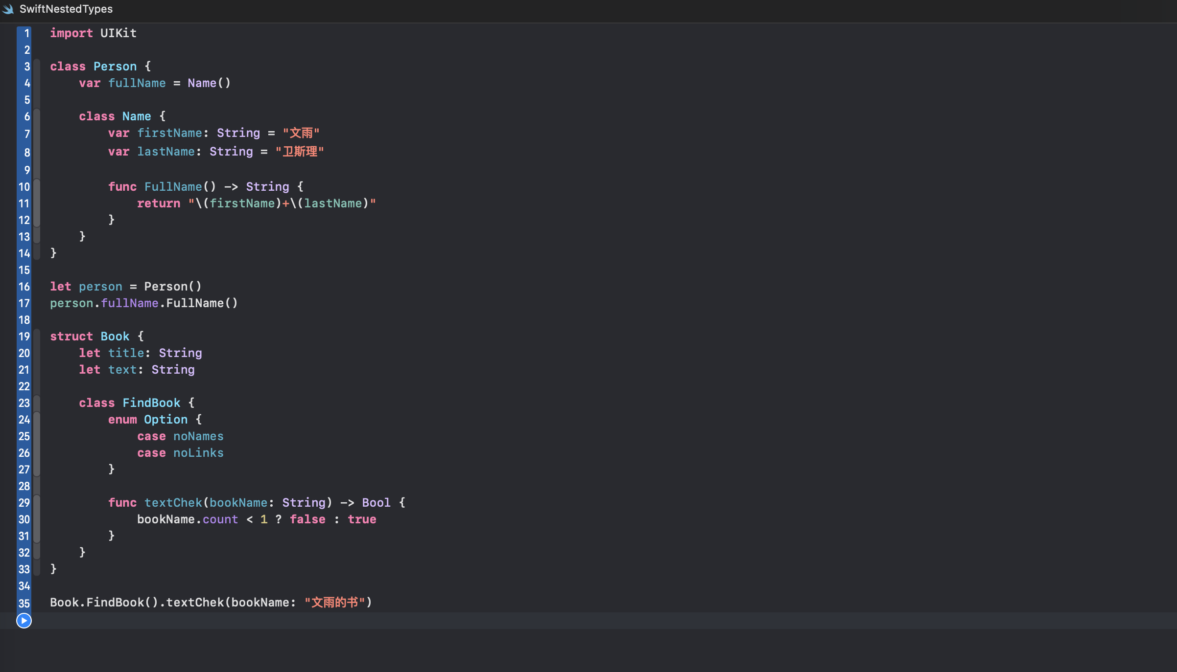This screenshot has width=1177, height=672.
Task: Click line number 1 in gutter
Action: coord(27,34)
